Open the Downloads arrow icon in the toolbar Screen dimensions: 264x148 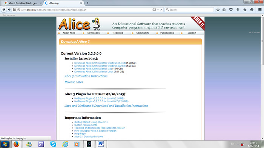point(238,10)
